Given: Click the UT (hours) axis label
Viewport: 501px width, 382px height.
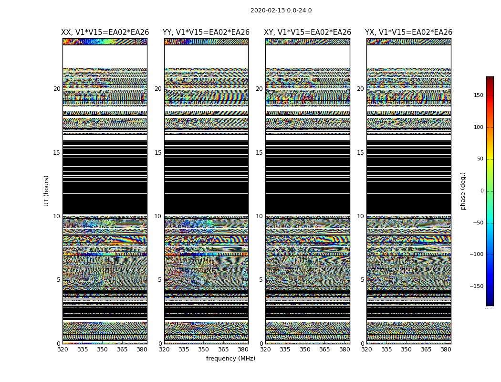Looking at the screenshot, I should click(46, 191).
